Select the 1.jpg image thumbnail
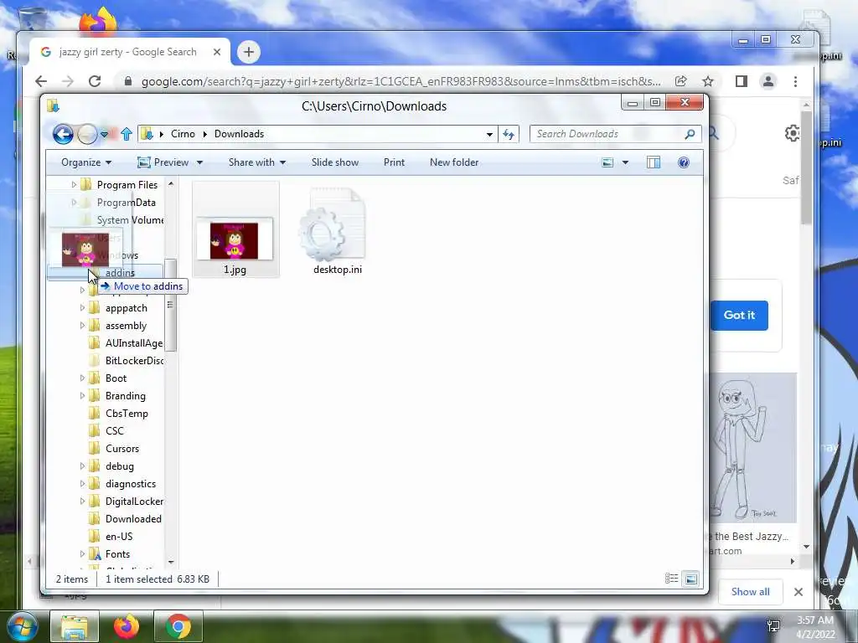 coord(235,241)
